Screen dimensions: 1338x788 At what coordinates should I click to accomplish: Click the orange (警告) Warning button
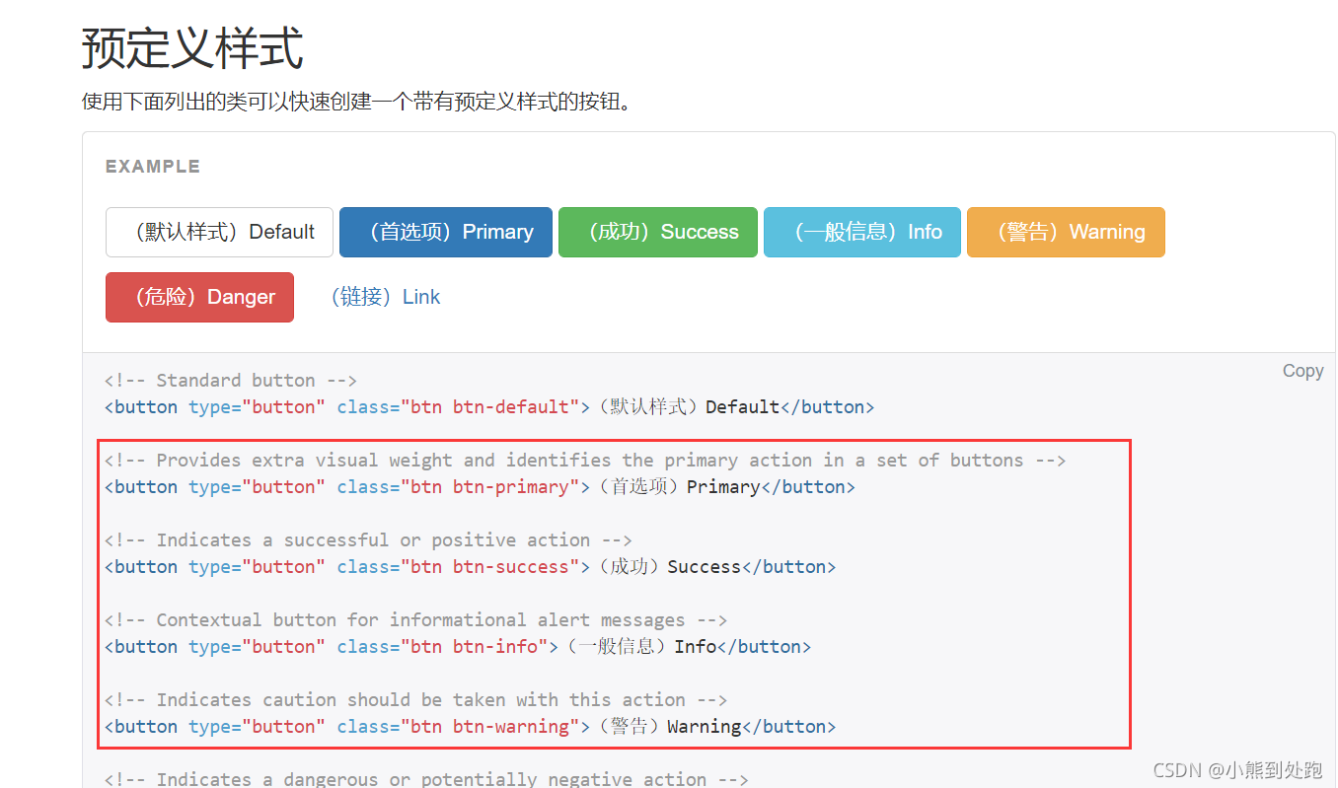click(1066, 232)
